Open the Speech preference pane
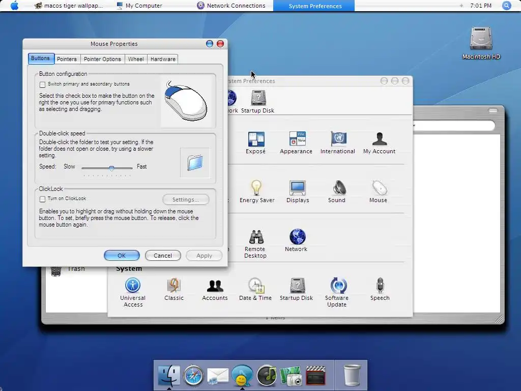 pyautogui.click(x=380, y=289)
